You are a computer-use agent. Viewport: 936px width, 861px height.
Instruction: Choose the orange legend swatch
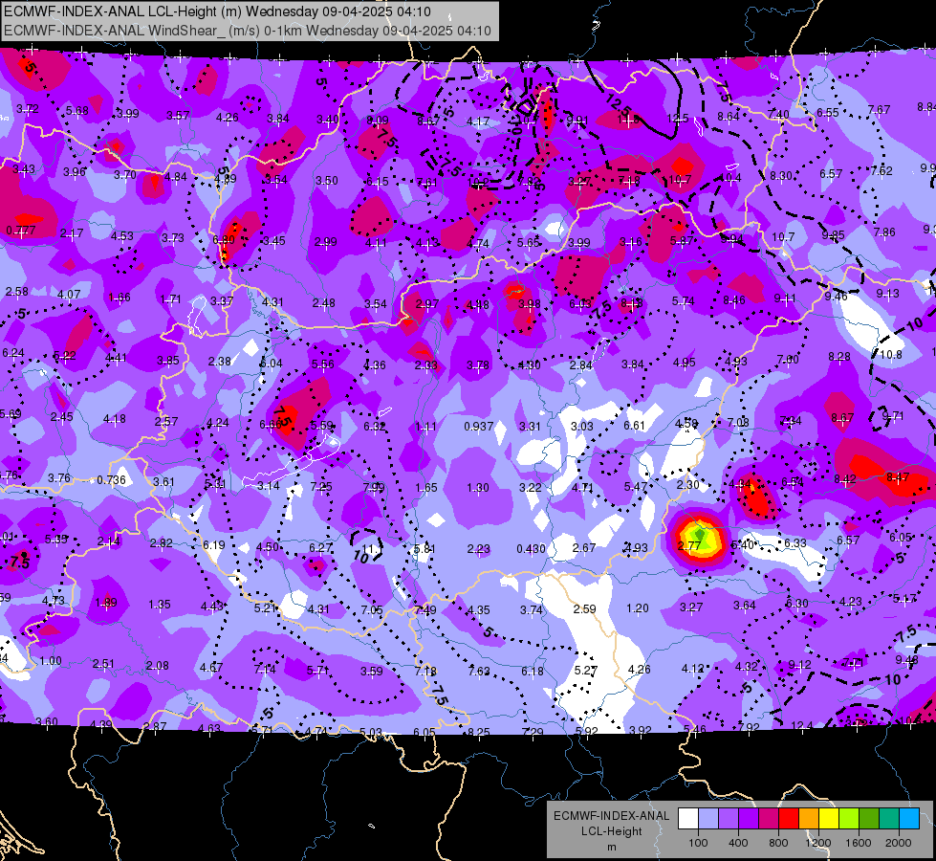809,819
